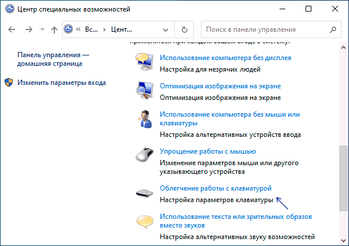This screenshot has height=246, width=349.
Task: Click the 'Вс…' breadcrumb segment
Action: 91,29
